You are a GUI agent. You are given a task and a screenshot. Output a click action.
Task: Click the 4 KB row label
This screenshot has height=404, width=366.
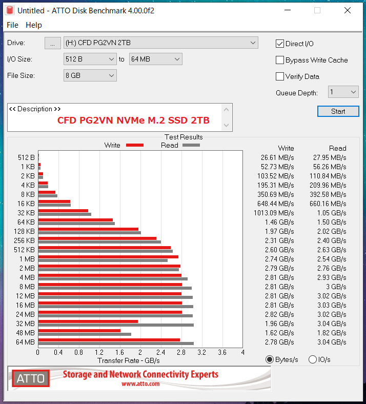pyautogui.click(x=28, y=185)
